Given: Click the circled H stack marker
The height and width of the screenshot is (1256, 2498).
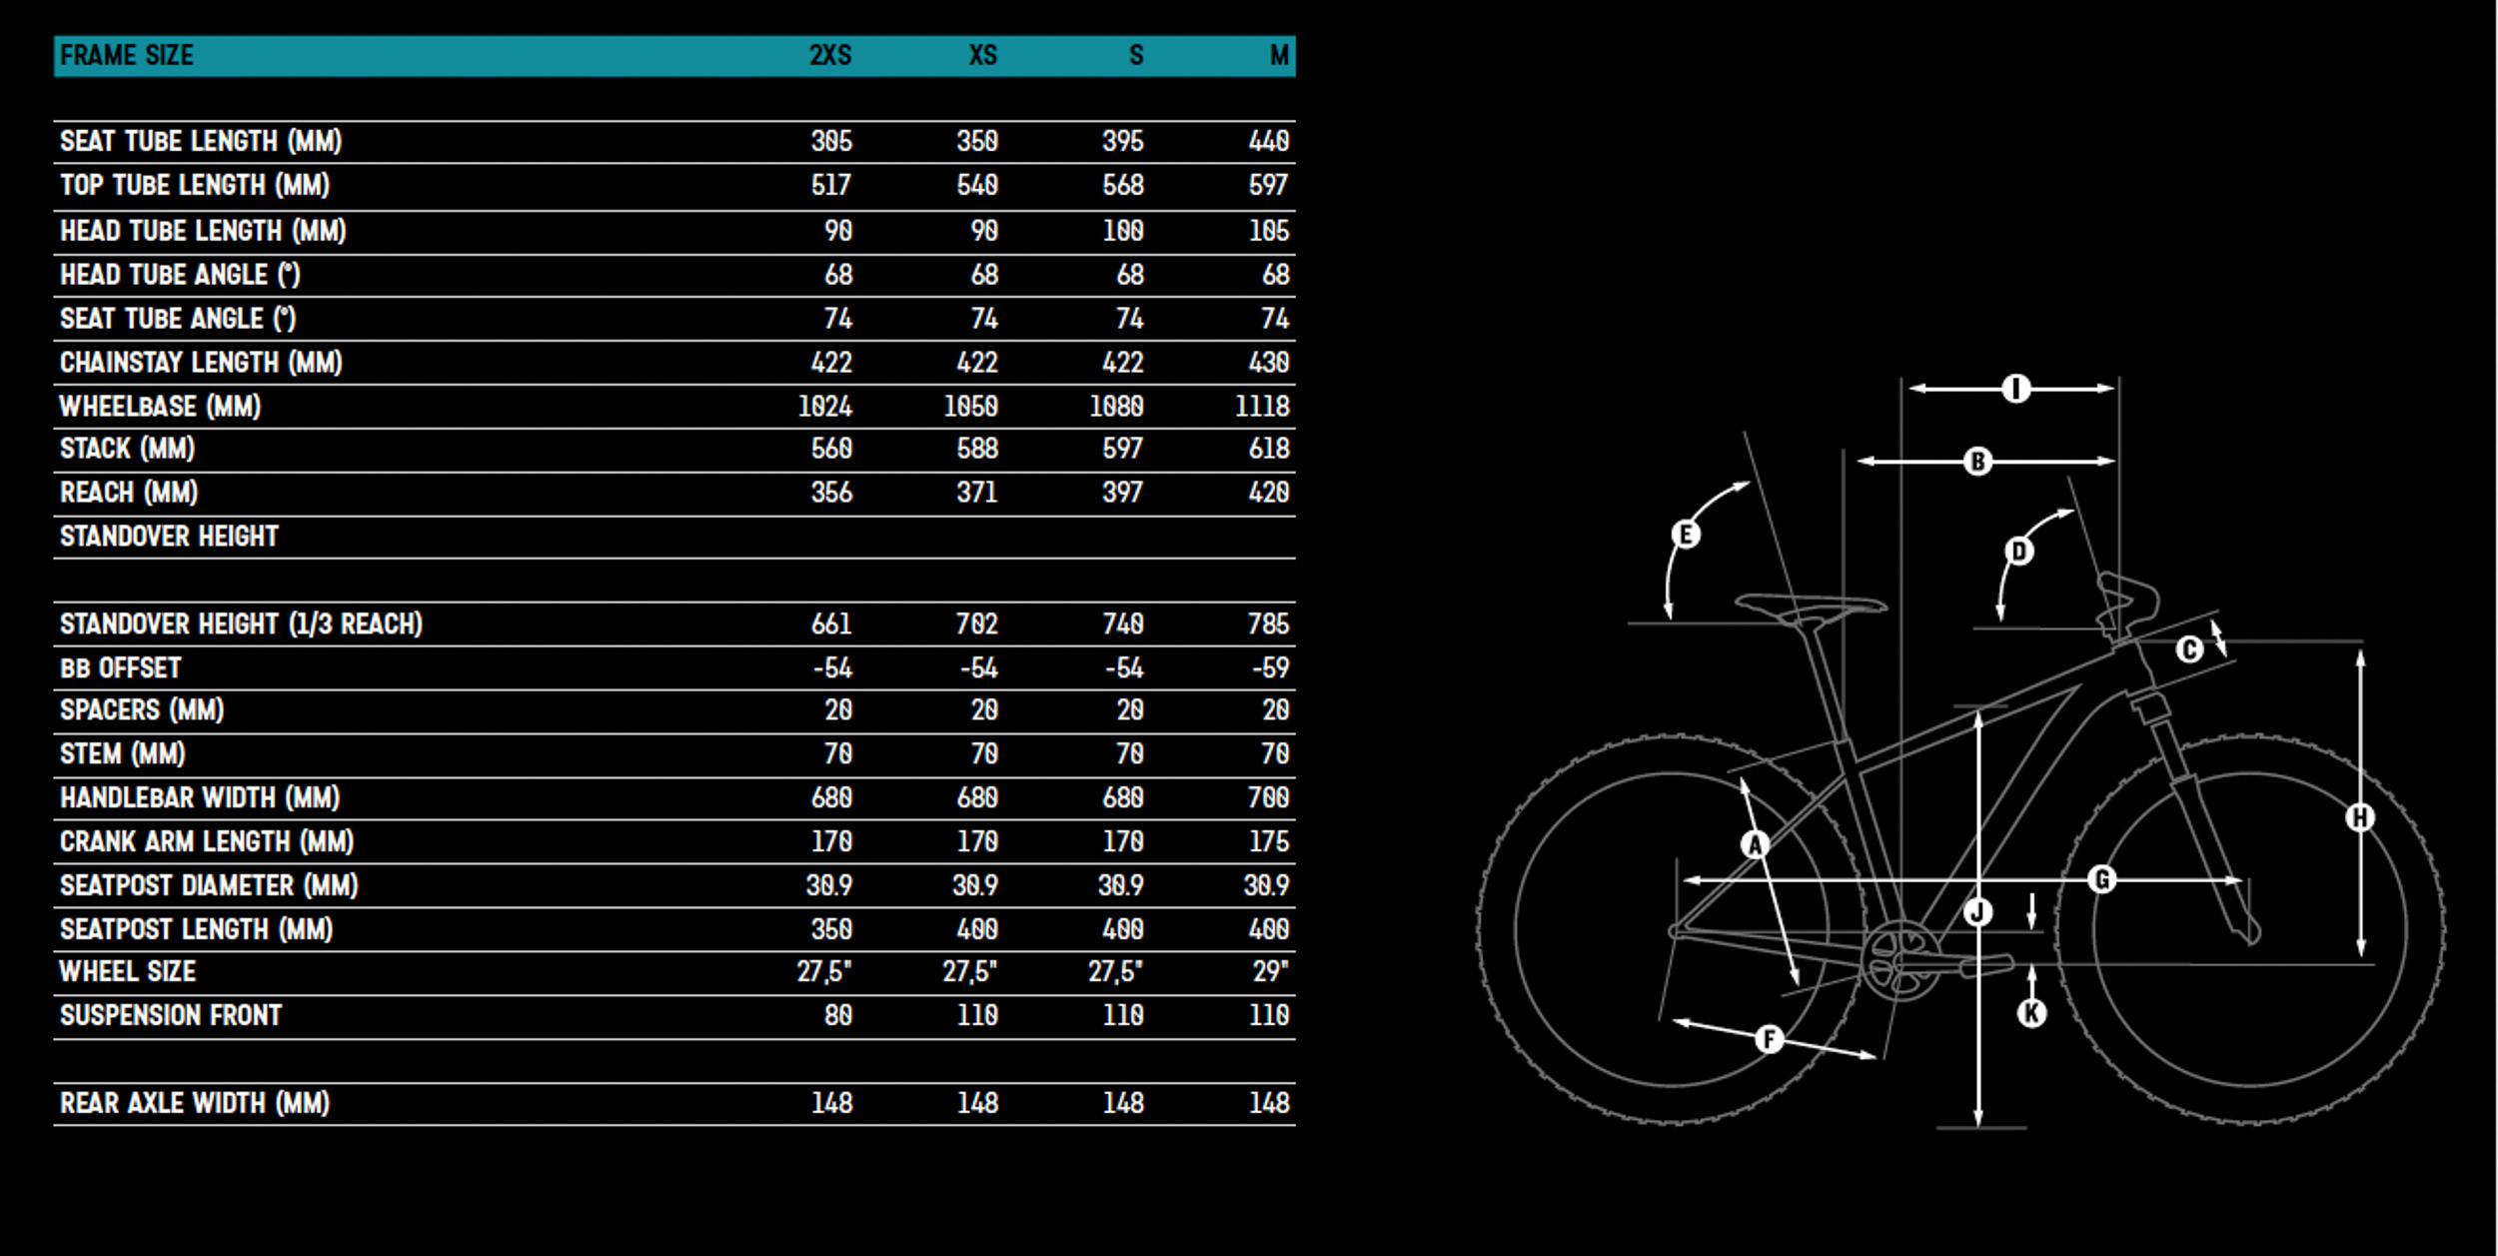Looking at the screenshot, I should (x=2359, y=818).
